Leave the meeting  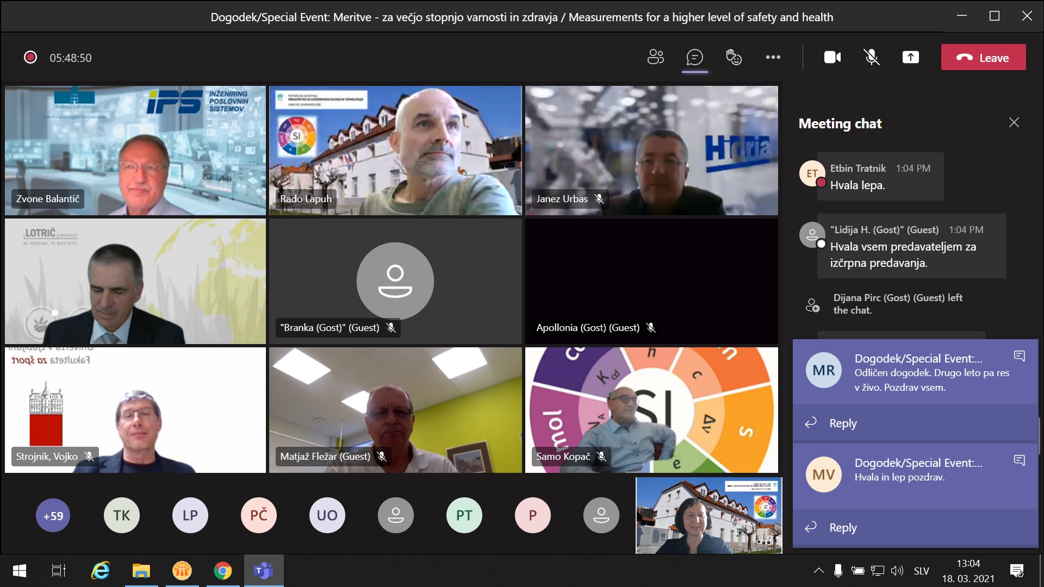click(983, 57)
